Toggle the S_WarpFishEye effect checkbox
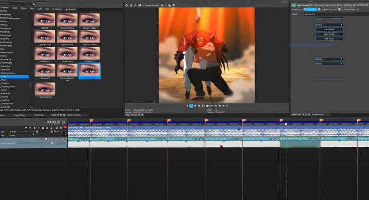Viewport: 369px width, 200px height. pyautogui.click(x=339, y=10)
